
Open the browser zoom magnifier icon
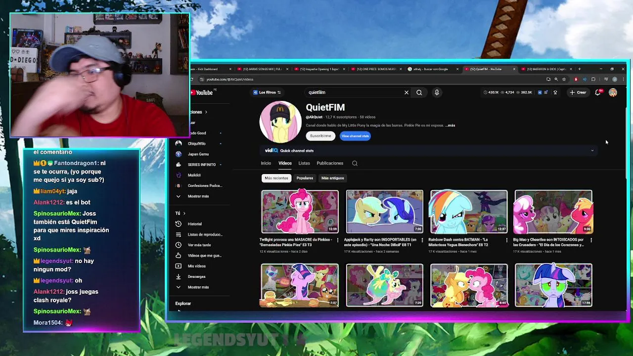[556, 79]
